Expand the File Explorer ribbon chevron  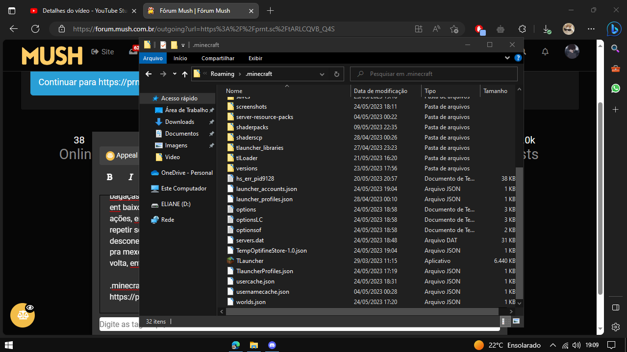click(508, 58)
